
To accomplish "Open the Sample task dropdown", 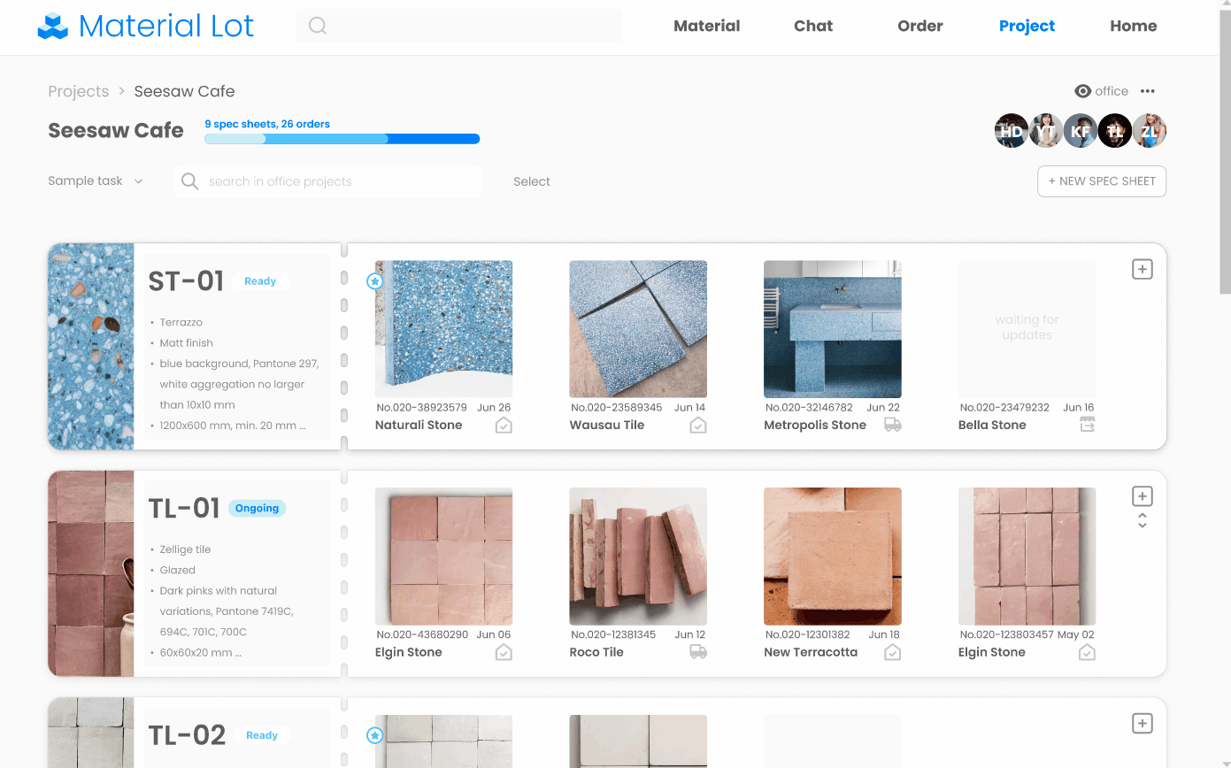I will 96,180.
